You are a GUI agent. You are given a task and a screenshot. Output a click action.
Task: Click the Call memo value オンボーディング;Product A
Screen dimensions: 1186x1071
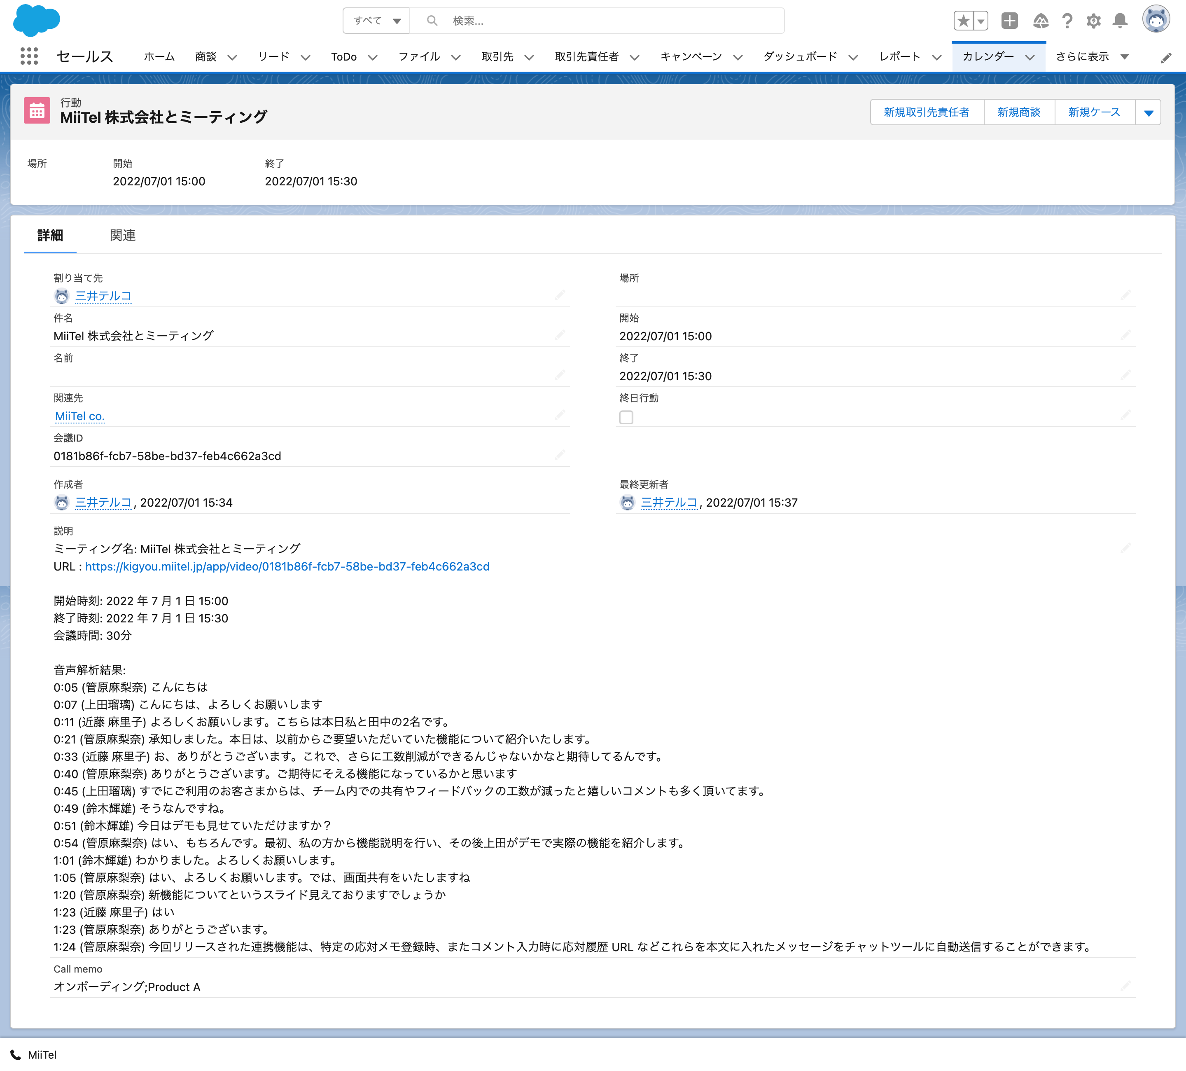point(127,987)
